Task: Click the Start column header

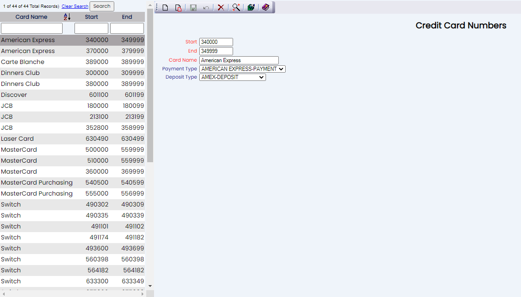Action: pyautogui.click(x=91, y=17)
